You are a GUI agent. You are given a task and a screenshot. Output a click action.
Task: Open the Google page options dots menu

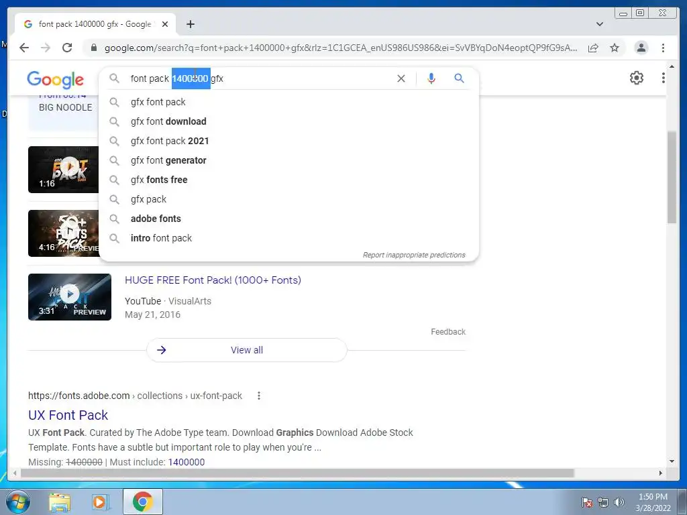(x=664, y=78)
